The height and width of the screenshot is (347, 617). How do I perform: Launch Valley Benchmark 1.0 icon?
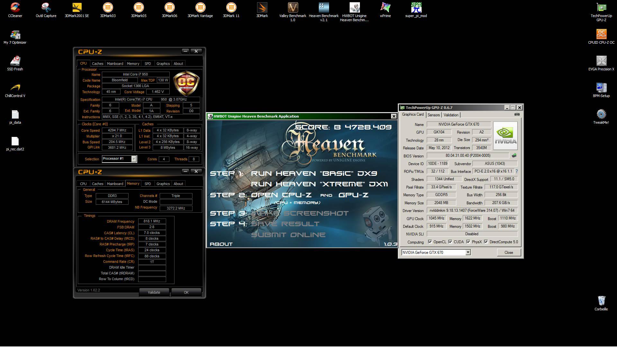tap(293, 12)
